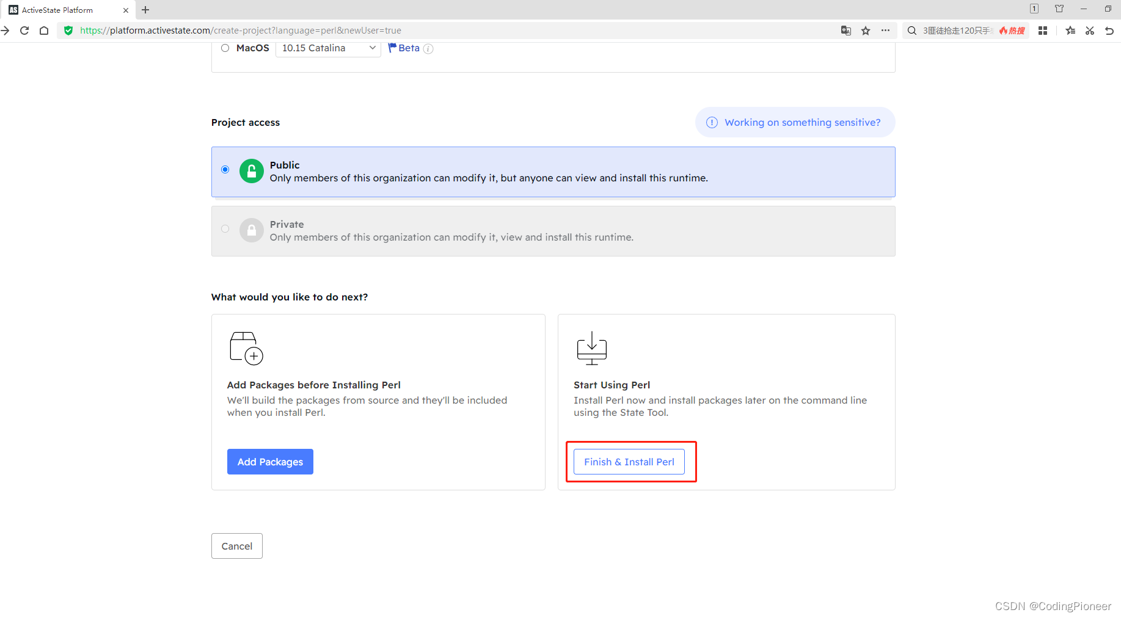The height and width of the screenshot is (618, 1121).
Task: Click the undo closed-tab arrow icon
Action: click(1109, 31)
